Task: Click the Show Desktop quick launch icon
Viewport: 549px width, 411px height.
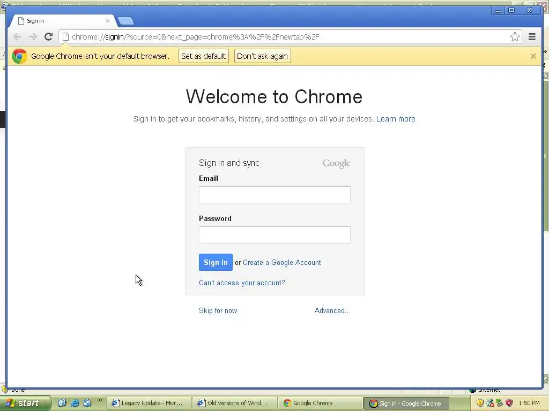Action: pos(62,403)
